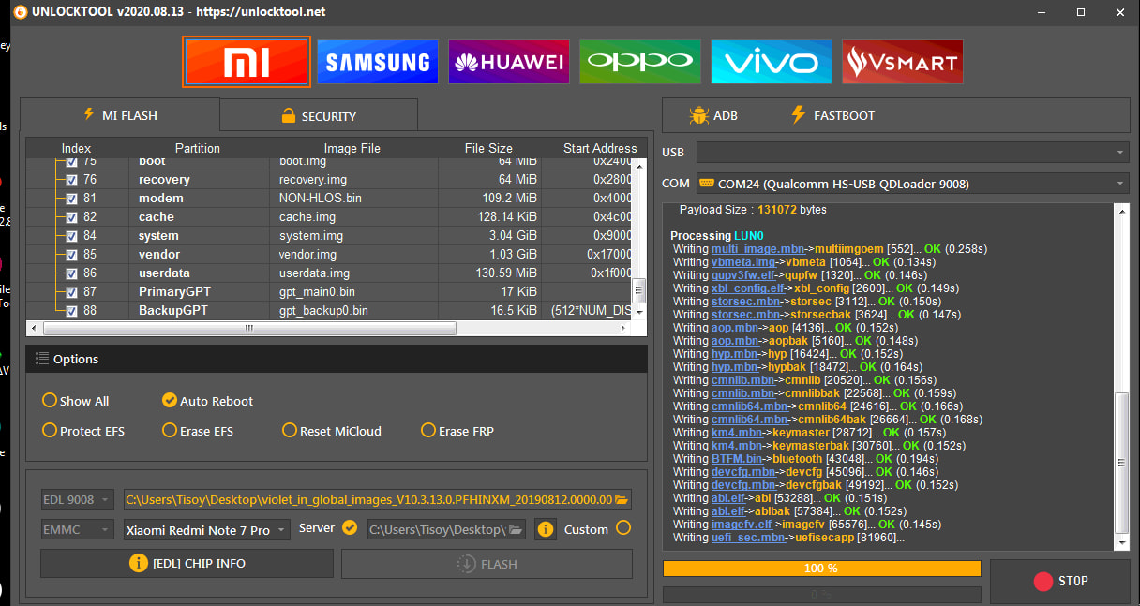The height and width of the screenshot is (606, 1140).
Task: Click the Index column header
Action: coord(77,148)
